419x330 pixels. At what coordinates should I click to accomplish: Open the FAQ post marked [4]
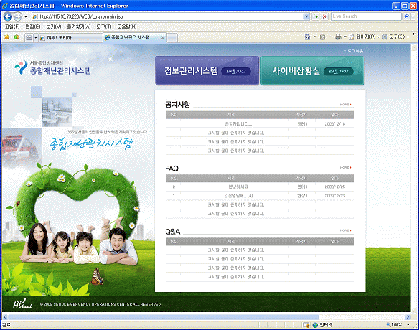pyautogui.click(x=238, y=196)
